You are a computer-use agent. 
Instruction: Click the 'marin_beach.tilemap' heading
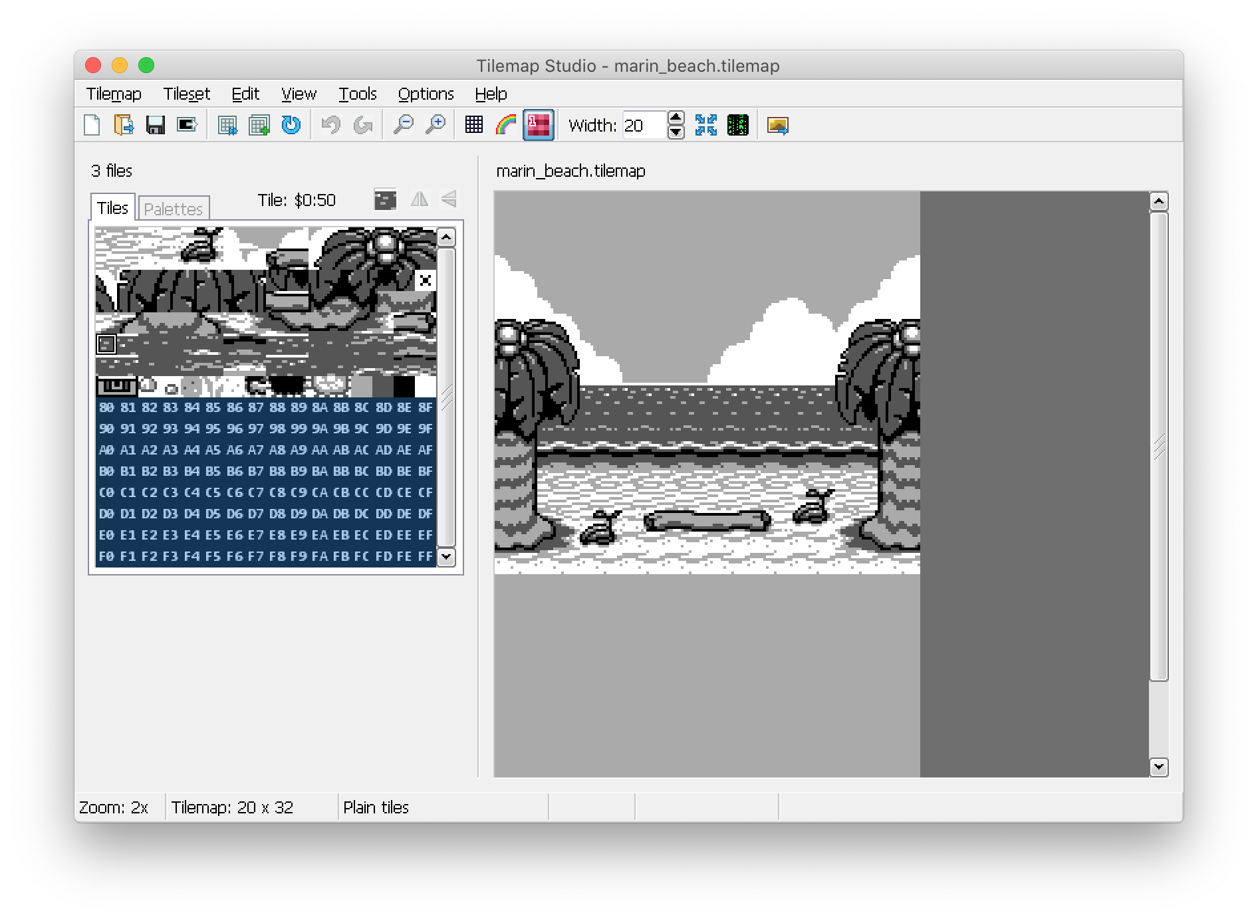(570, 171)
